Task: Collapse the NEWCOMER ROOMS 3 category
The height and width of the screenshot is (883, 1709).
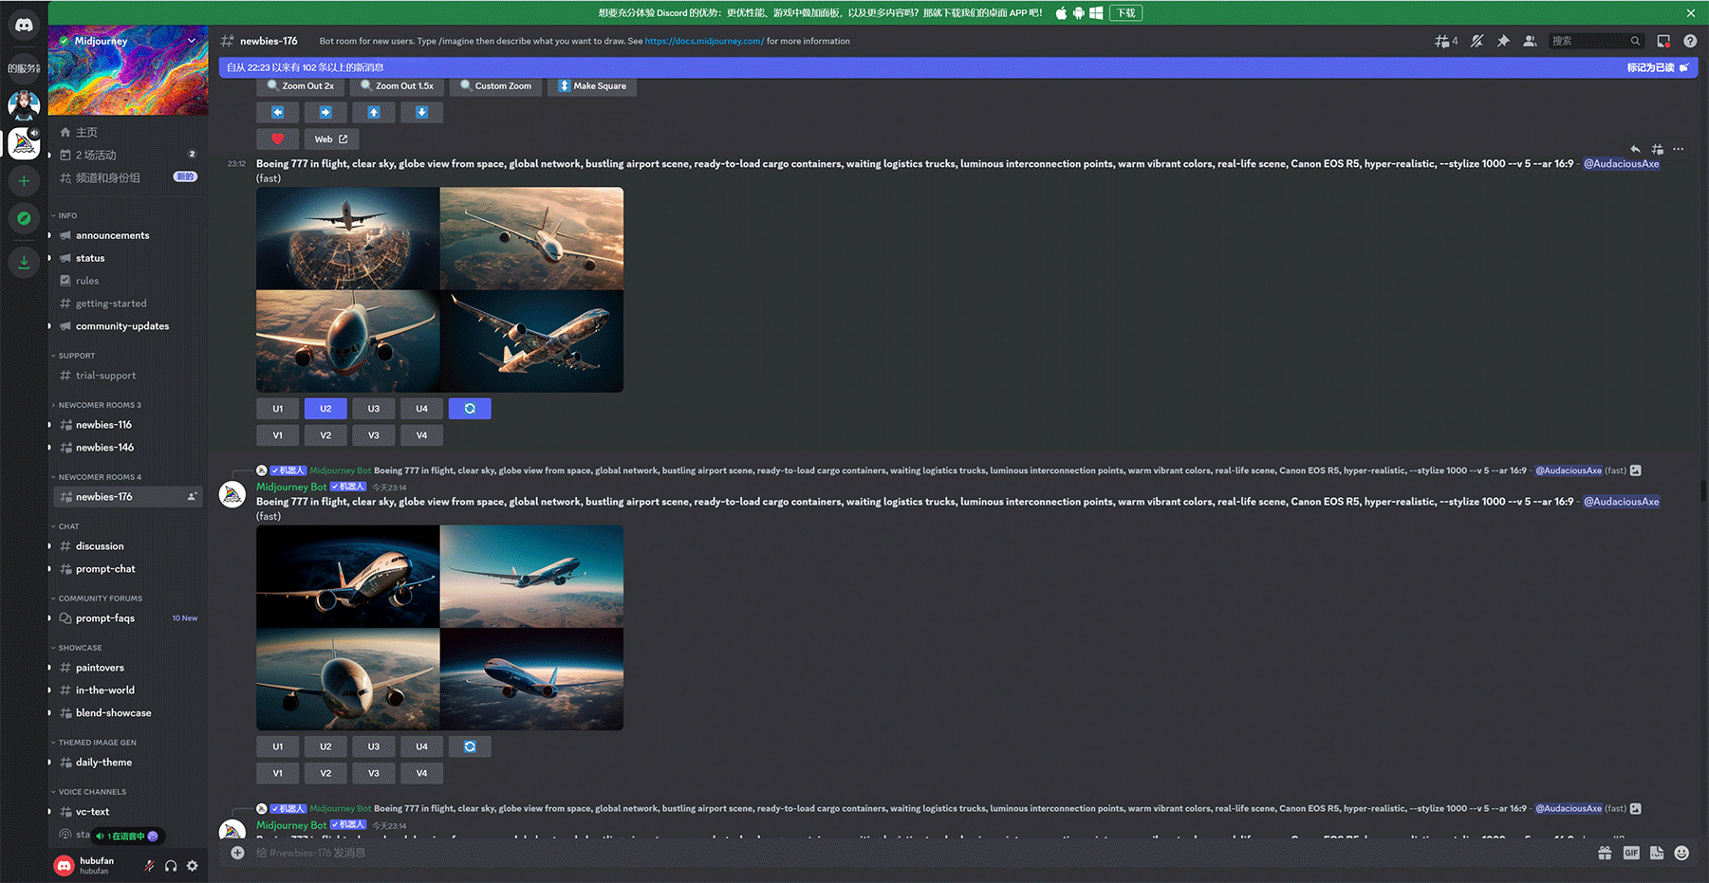Action: (x=99, y=405)
